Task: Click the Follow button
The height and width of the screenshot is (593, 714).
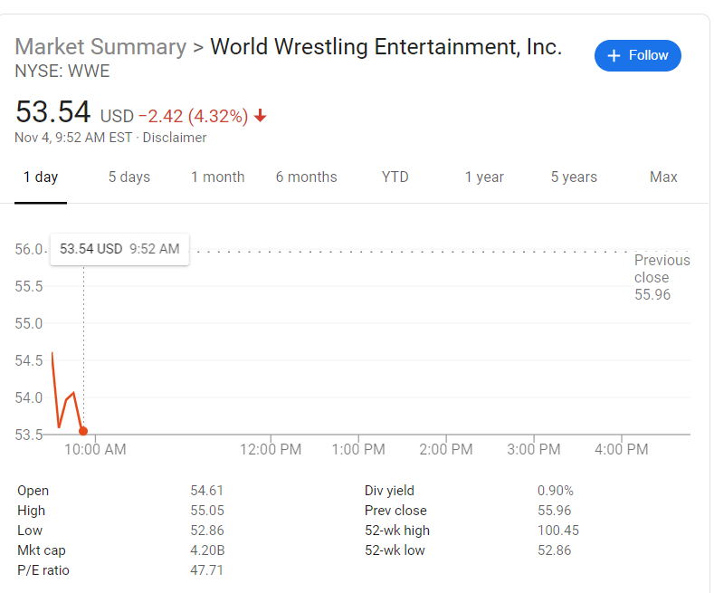Action: coord(637,55)
